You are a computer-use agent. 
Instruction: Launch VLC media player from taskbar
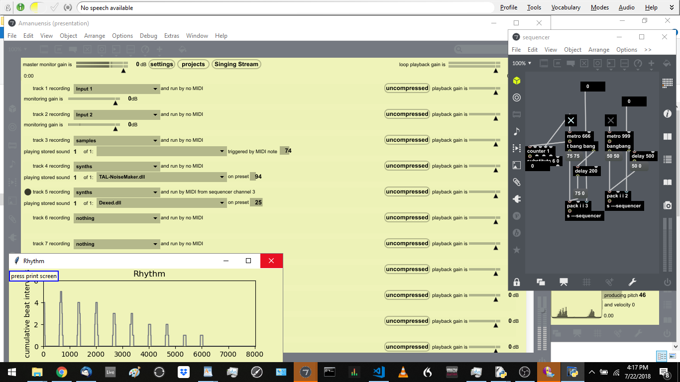click(x=403, y=372)
